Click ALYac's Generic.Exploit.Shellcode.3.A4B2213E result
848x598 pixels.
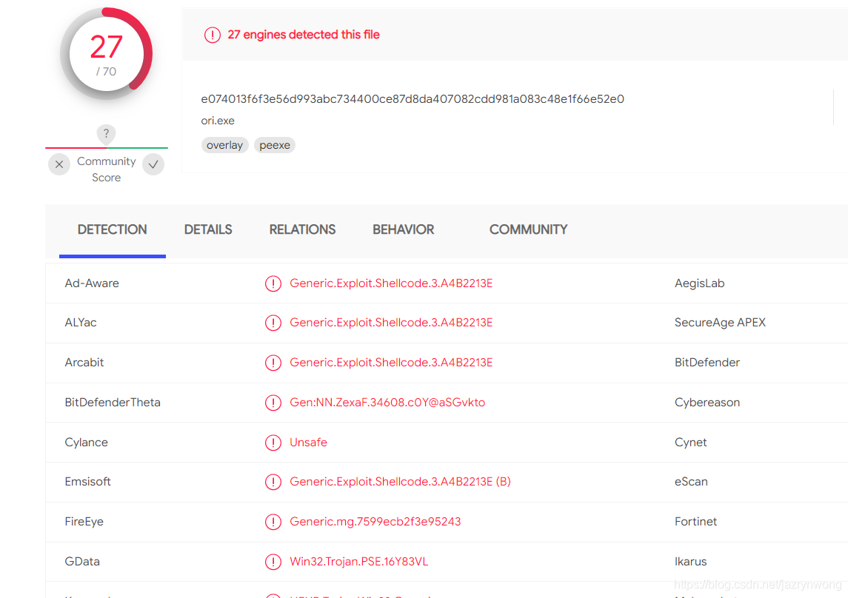(391, 323)
